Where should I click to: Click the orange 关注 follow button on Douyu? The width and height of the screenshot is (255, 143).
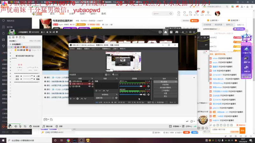click(194, 21)
